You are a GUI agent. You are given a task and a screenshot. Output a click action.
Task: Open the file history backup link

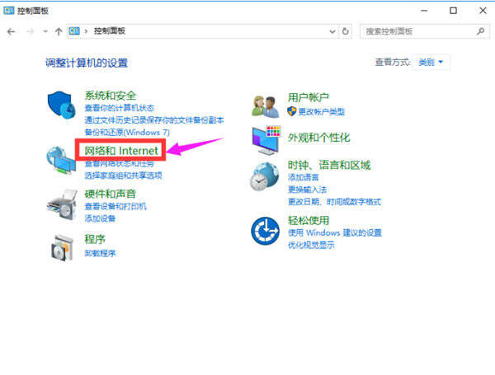pyautogui.click(x=154, y=120)
